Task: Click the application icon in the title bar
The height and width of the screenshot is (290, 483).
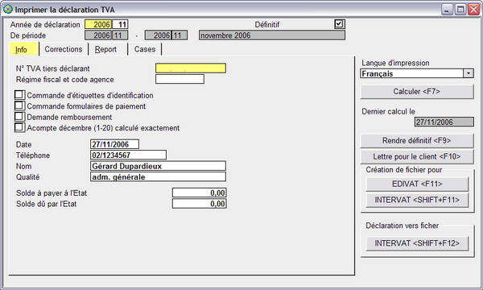Action: click(8, 9)
